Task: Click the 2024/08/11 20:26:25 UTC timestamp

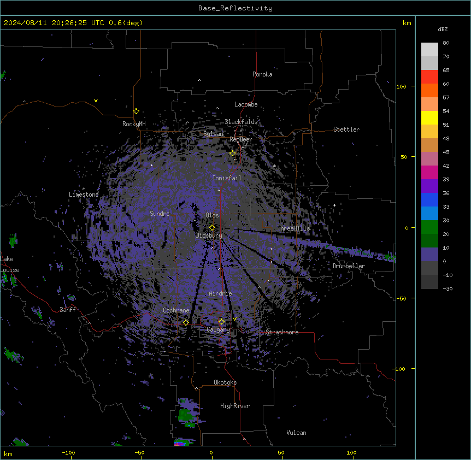Action: click(54, 23)
